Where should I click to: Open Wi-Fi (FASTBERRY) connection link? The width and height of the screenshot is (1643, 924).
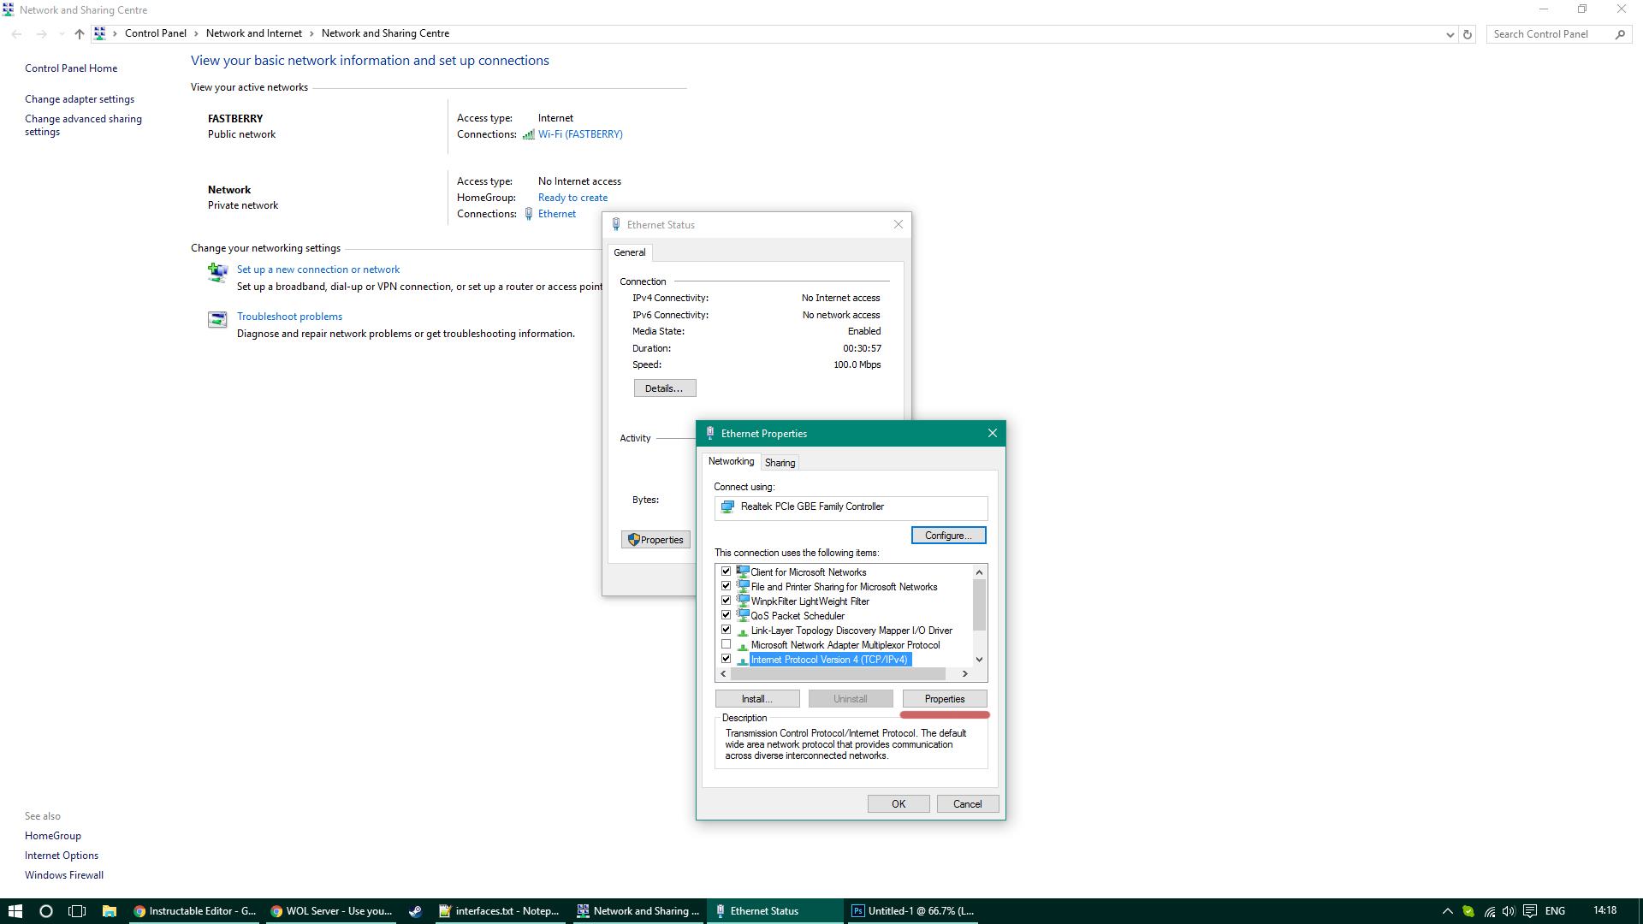(580, 134)
